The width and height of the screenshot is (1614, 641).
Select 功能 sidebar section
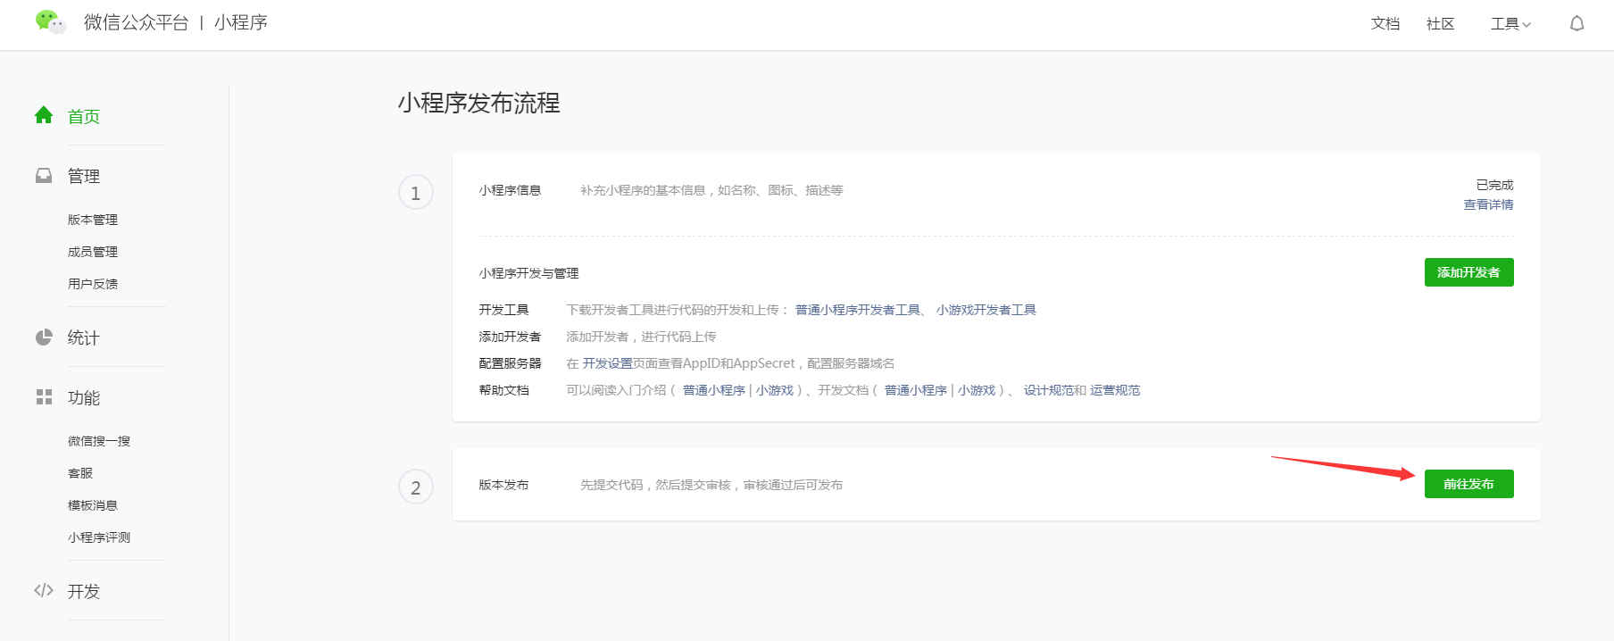click(84, 398)
